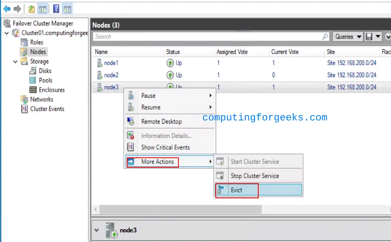Click node1's Site 192.168.200.0/24 cell
The height and width of the screenshot is (242, 391).
click(x=352, y=63)
